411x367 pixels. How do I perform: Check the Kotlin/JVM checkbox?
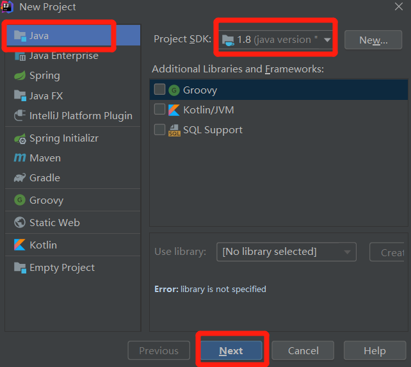click(159, 110)
